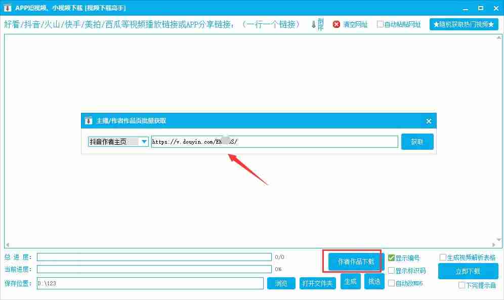Click the horizontal scrollbar left arrow
Image resolution: width=504 pixels, height=300 pixels.
[x=8, y=245]
